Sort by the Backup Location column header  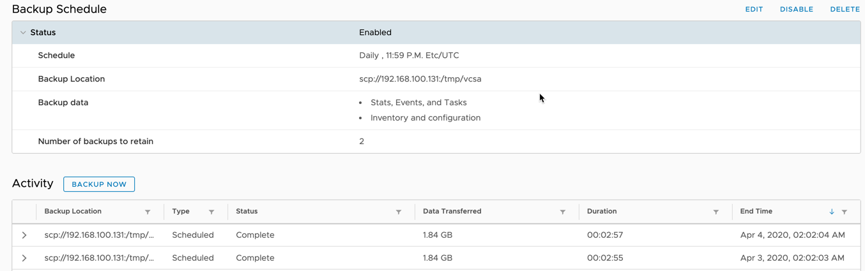coord(73,211)
